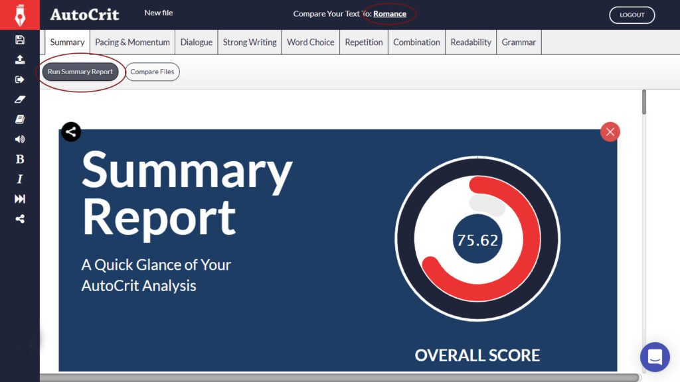
Task: Toggle bold formatting in sidebar
Action: click(x=20, y=159)
